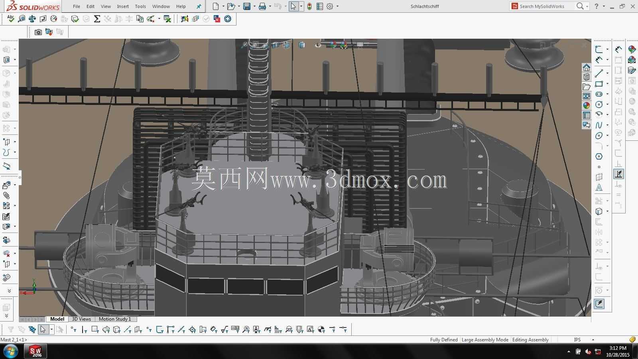Click the SolidWorks 2016 taskbar button
The height and width of the screenshot is (359, 638).
pos(36,351)
